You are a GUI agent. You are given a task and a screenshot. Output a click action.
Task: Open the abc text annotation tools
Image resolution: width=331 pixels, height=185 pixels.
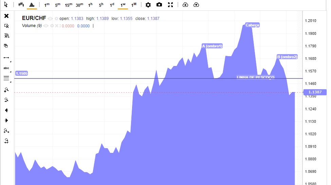tap(6, 68)
